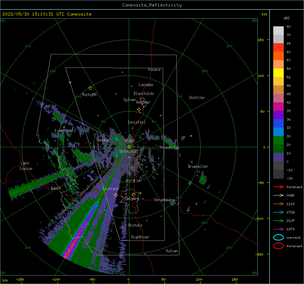
Task: Click the Limestone label
Action: click(x=64, y=130)
